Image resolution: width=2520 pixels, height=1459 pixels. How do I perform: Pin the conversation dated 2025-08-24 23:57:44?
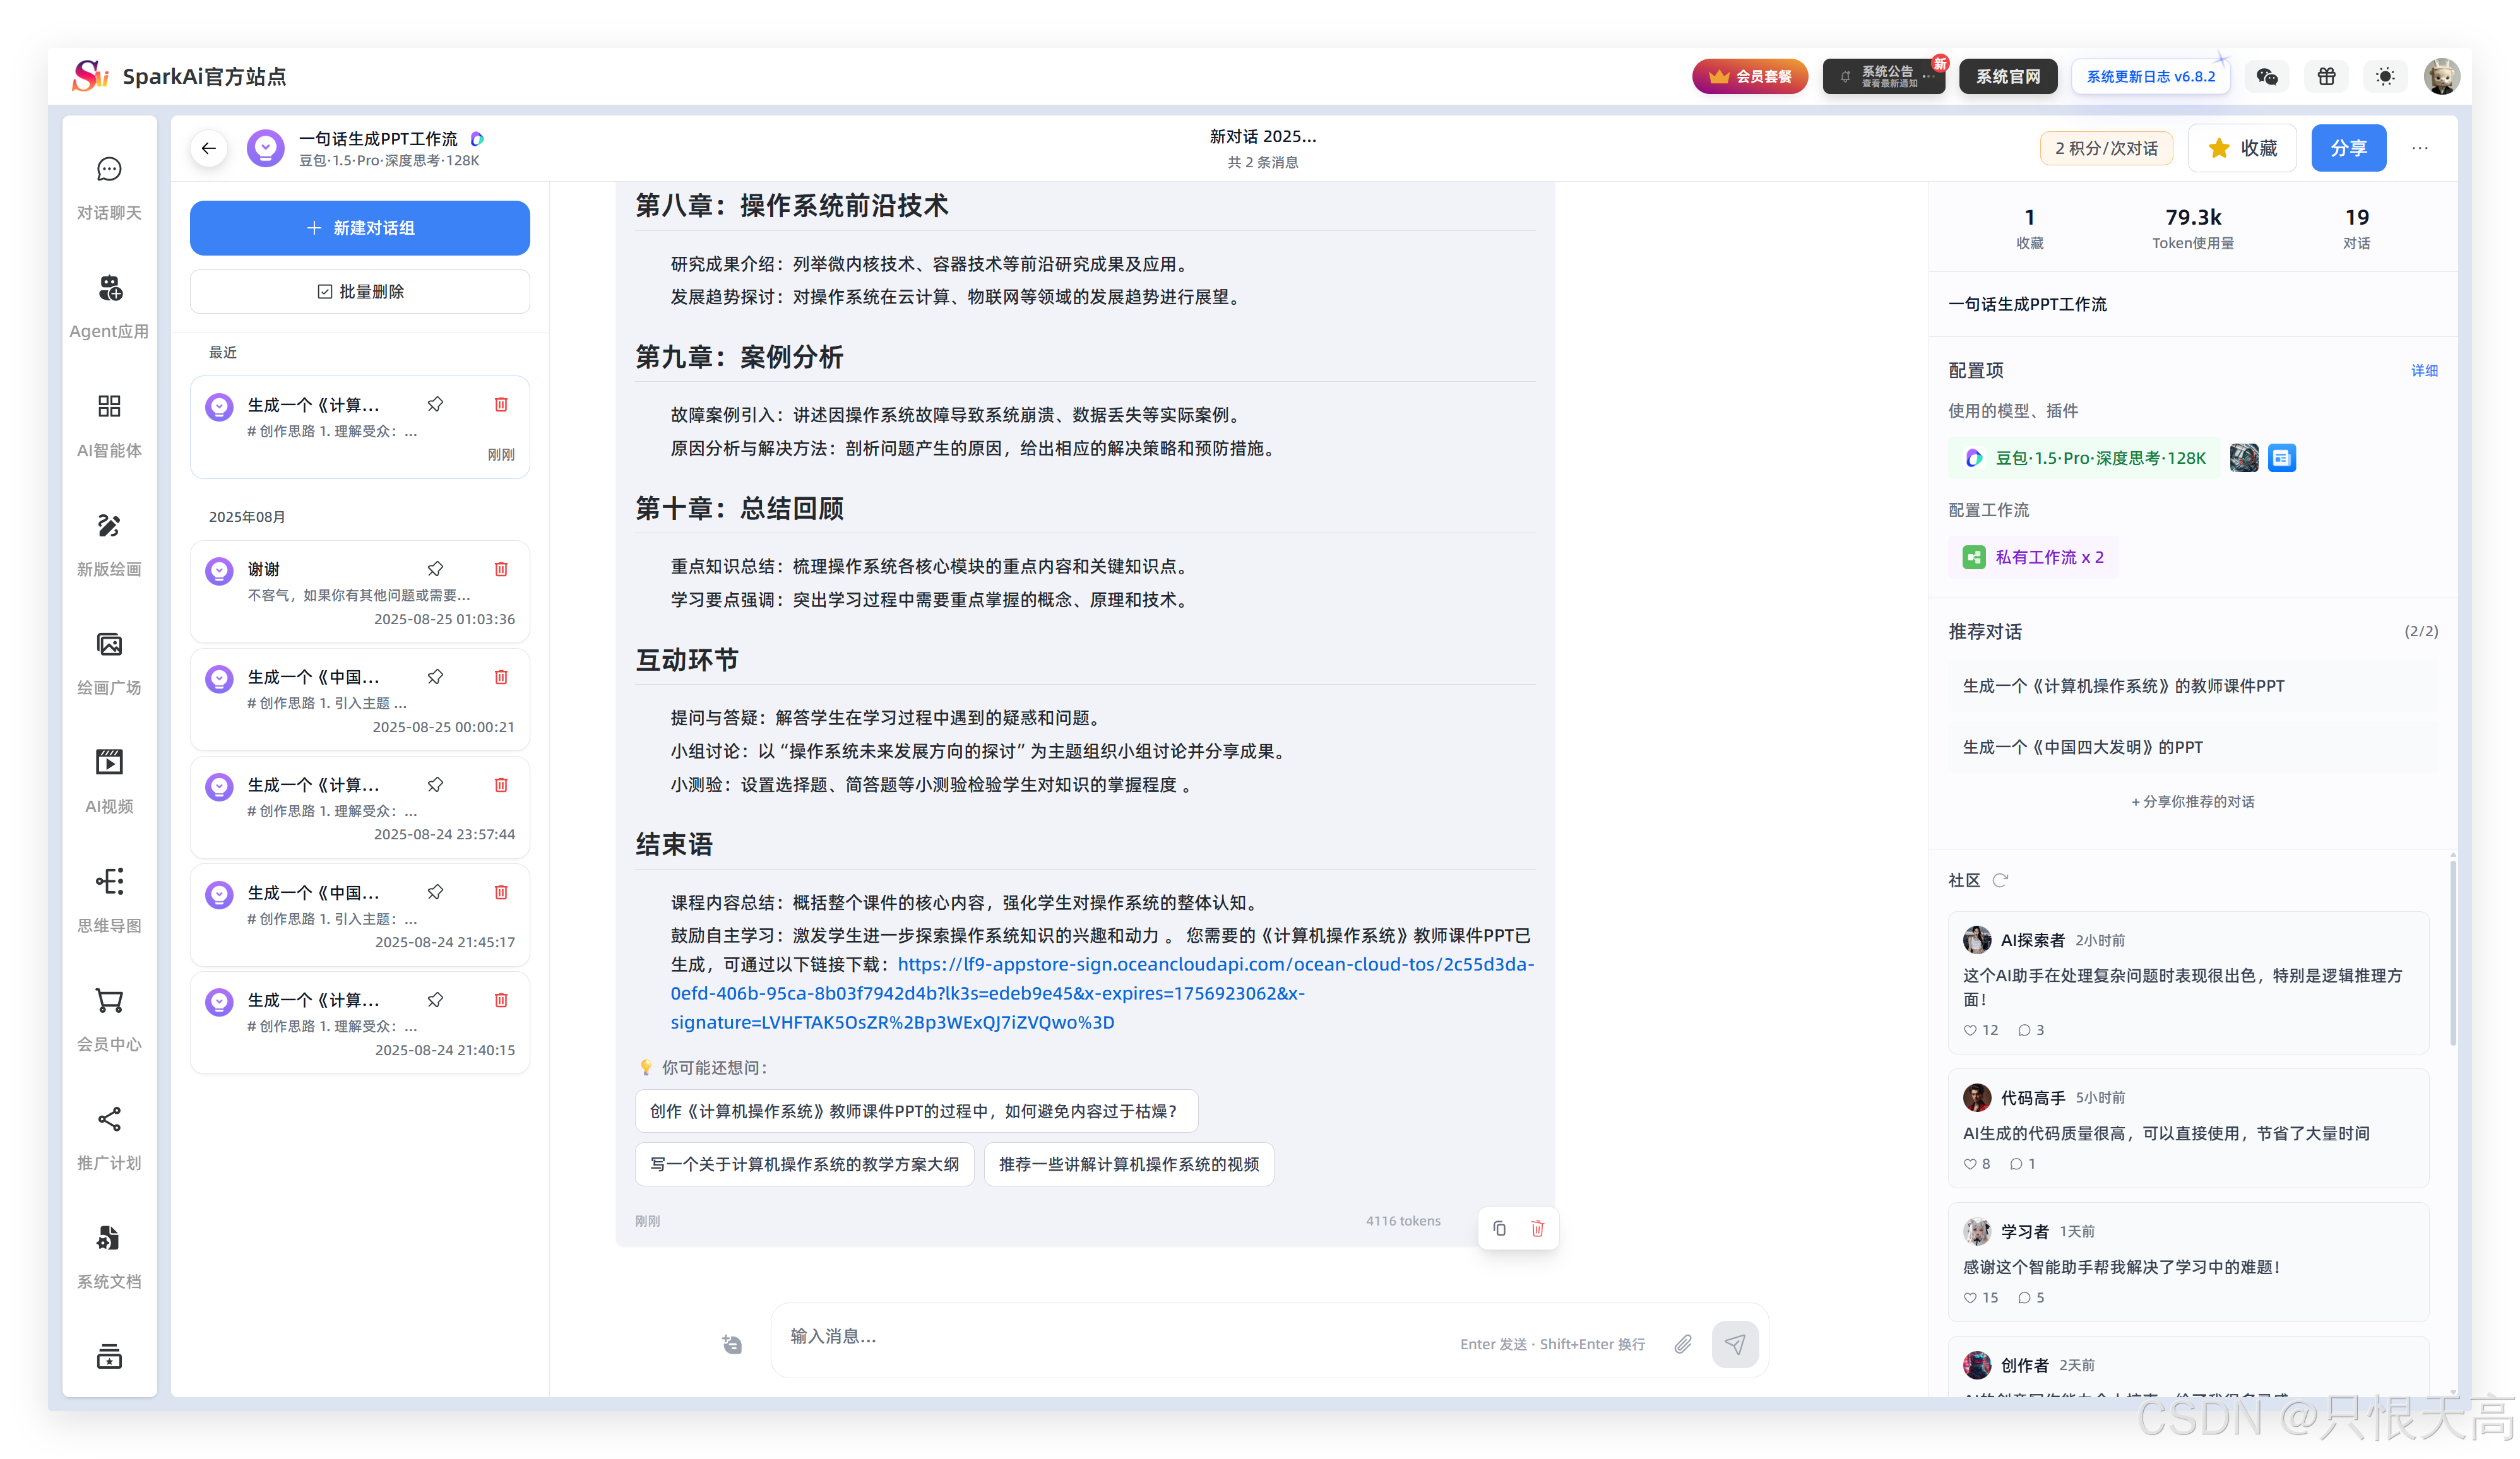tap(435, 785)
